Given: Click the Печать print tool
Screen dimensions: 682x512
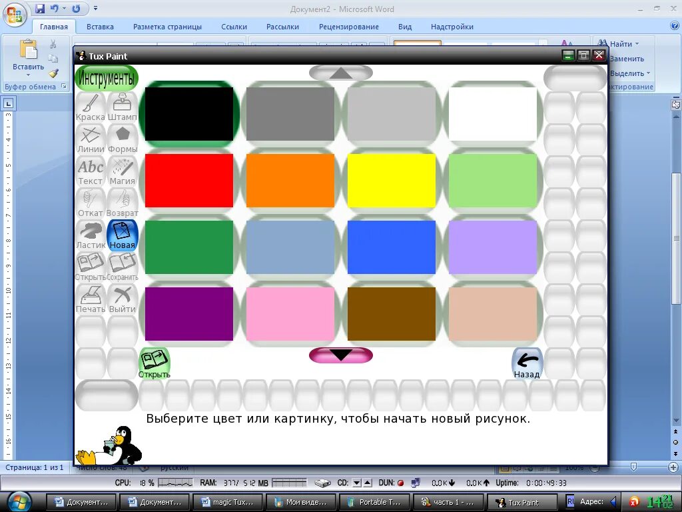Looking at the screenshot, I should 91,299.
